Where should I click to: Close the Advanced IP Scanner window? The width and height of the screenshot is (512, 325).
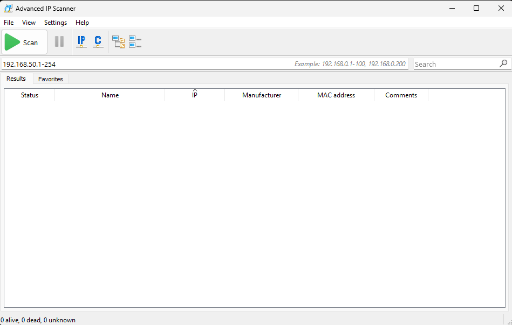[501, 9]
